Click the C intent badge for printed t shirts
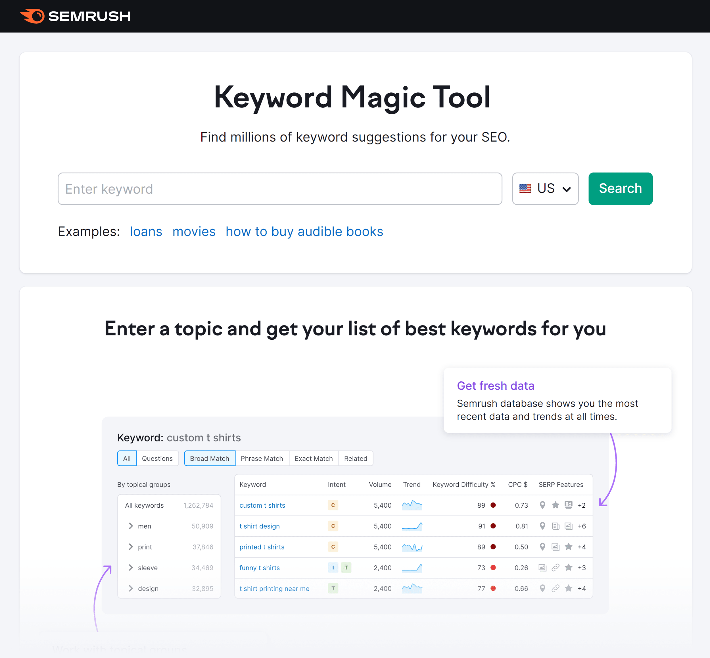Image resolution: width=710 pixels, height=658 pixels. click(x=333, y=547)
